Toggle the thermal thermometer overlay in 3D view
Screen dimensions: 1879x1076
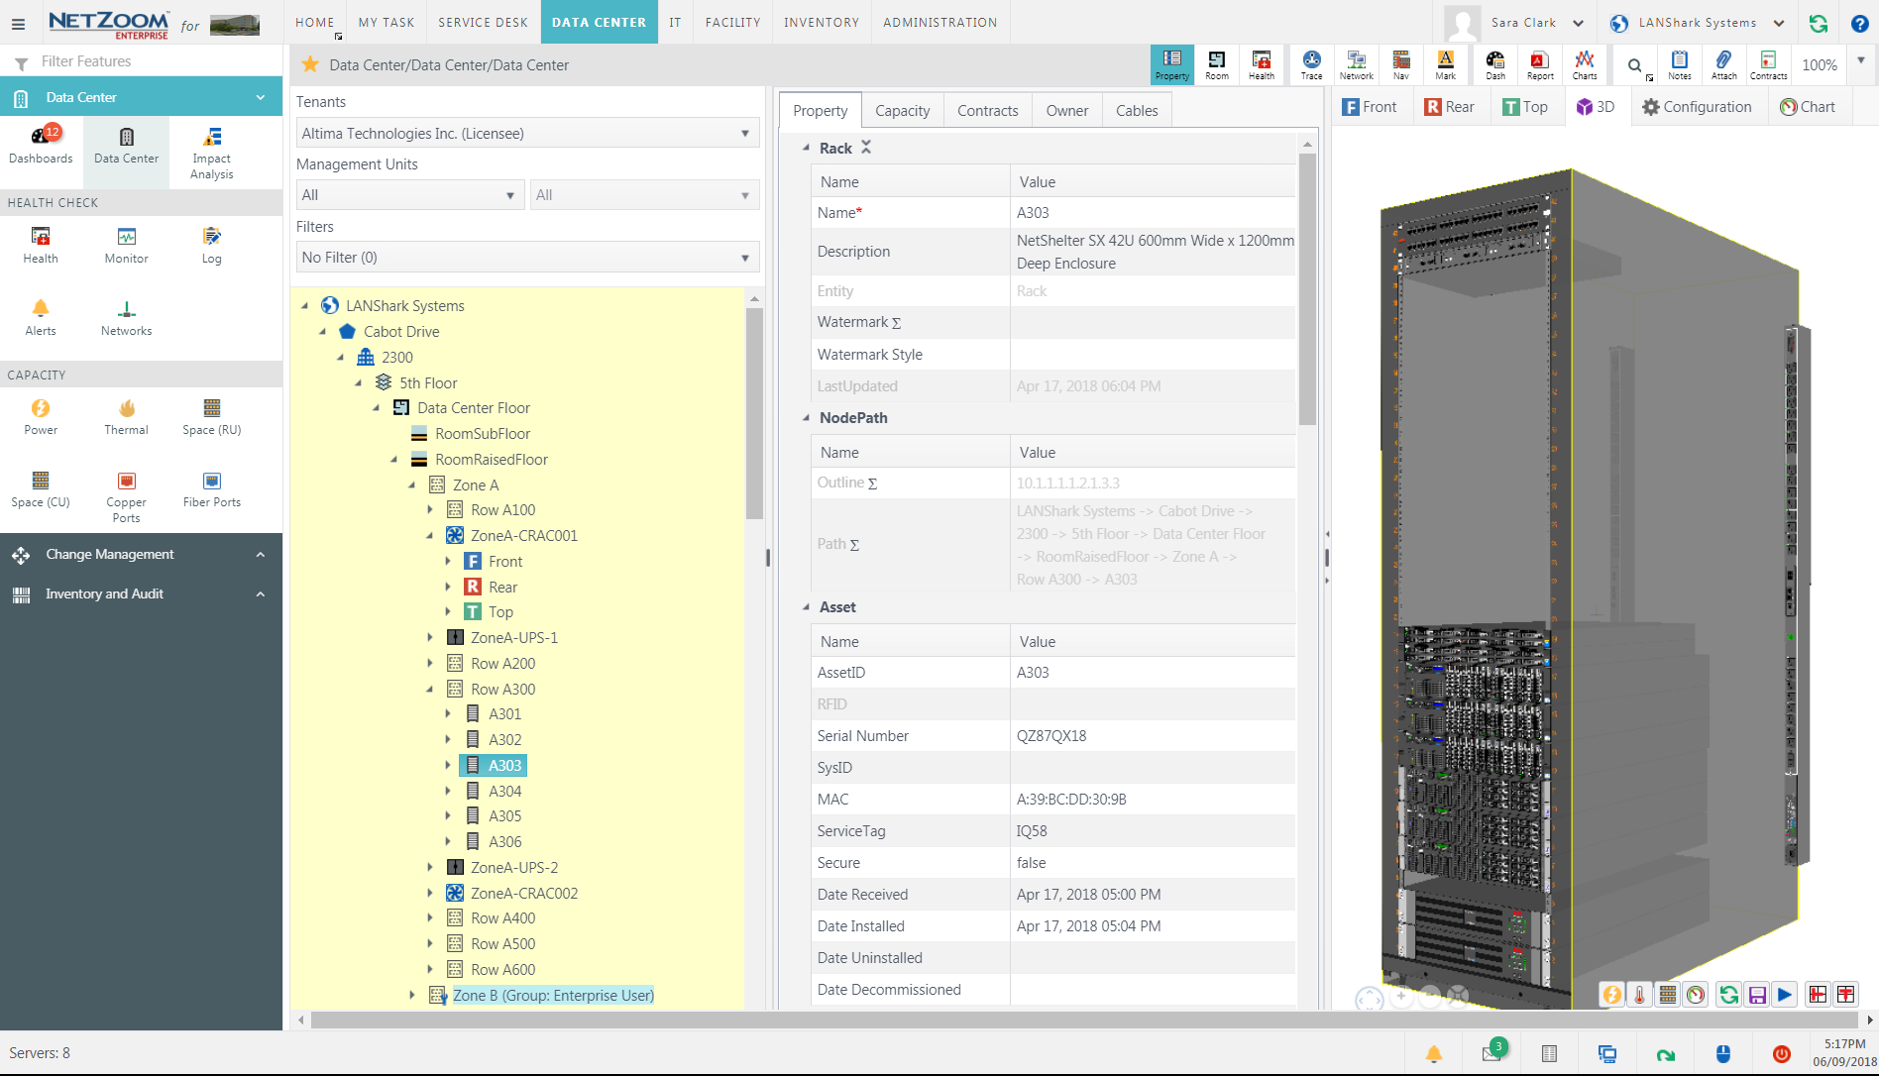coord(1640,995)
